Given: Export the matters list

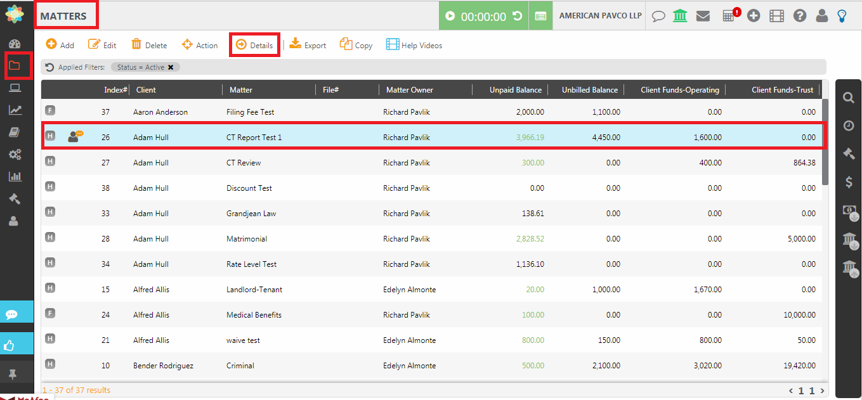Looking at the screenshot, I should 308,45.
